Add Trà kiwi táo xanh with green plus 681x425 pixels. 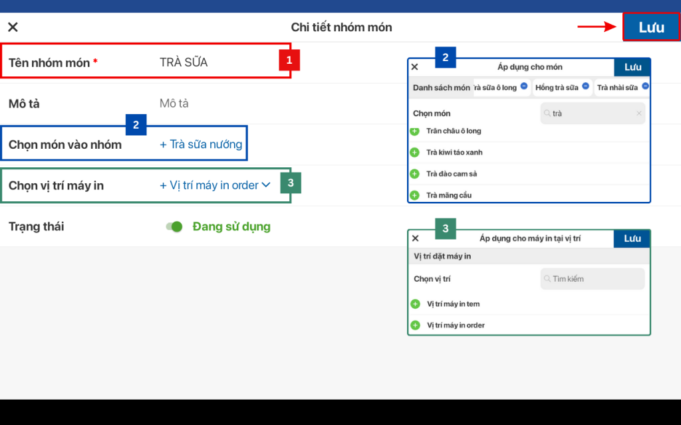[414, 153]
